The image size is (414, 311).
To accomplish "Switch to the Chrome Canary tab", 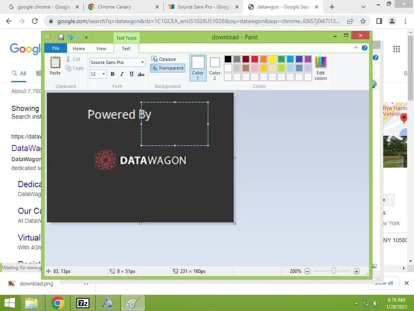I will [123, 7].
